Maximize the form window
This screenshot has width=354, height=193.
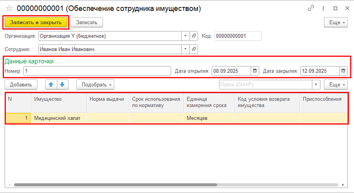click(335, 8)
